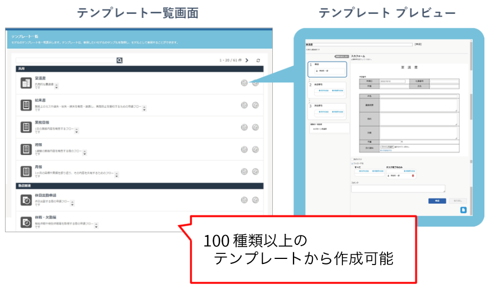Screen dimensions: 490x294
Task: Toggle the フォローする checkbox in preview
Action: 352,163
